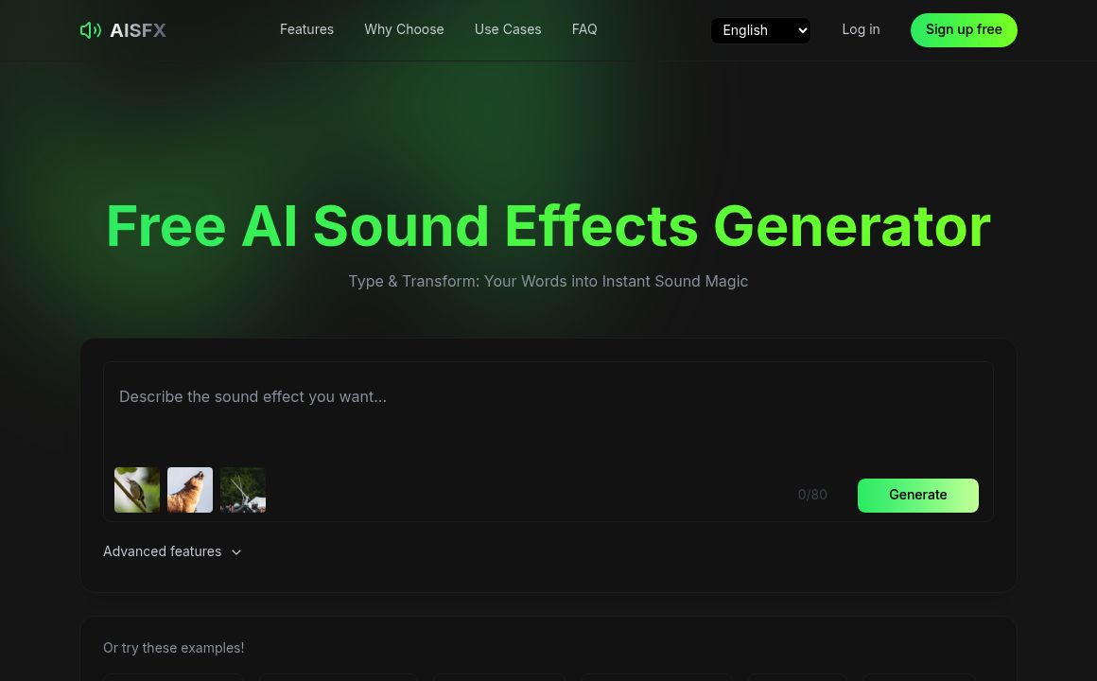Screen dimensions: 1097x681
Task: Click the green speaker logo icon
Action: tap(91, 30)
